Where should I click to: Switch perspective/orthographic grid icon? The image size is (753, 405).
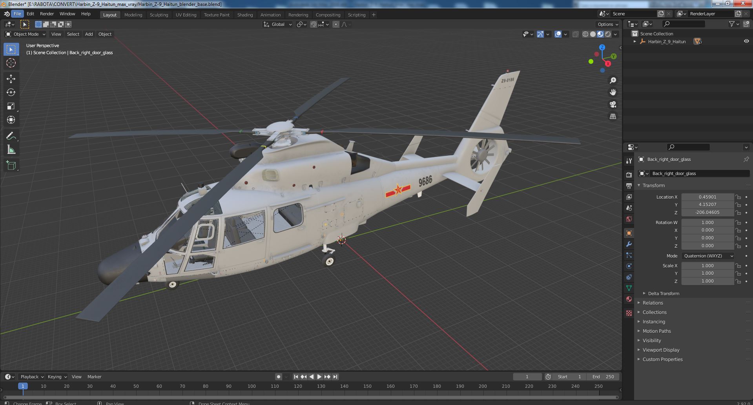coord(613,117)
